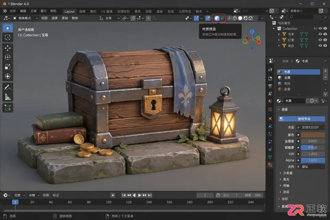Toggle the viewport gizmos button
330x220 pixels.
[x=196, y=18]
